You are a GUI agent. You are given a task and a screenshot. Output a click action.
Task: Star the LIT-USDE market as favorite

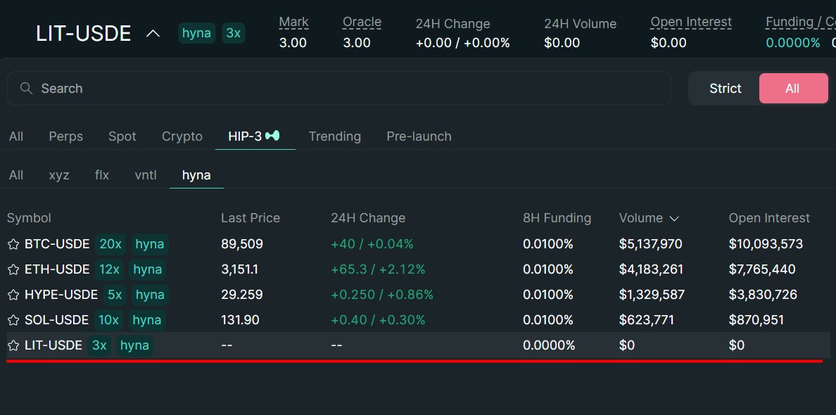coord(13,346)
